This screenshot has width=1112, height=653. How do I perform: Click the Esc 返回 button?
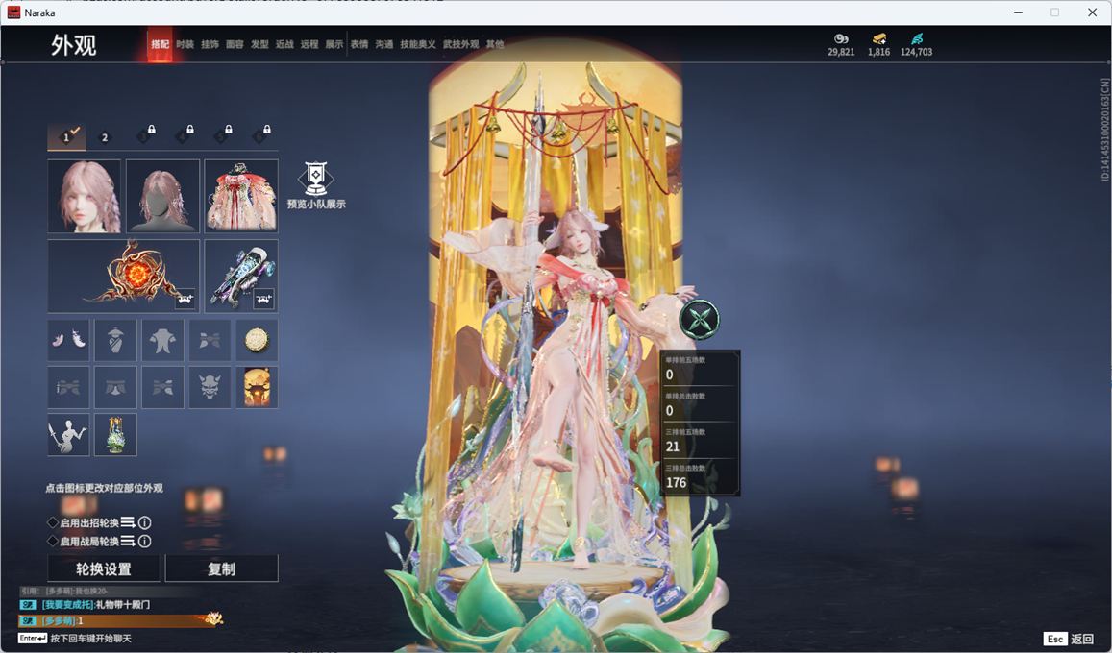coord(1068,639)
